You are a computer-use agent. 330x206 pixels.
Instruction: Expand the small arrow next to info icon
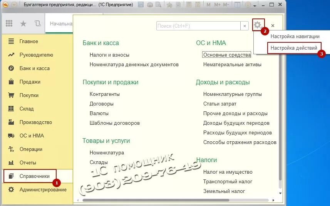pos(255,5)
